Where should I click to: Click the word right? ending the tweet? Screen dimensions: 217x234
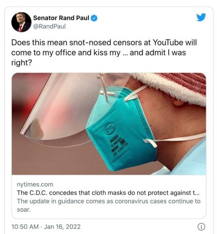tap(22, 63)
